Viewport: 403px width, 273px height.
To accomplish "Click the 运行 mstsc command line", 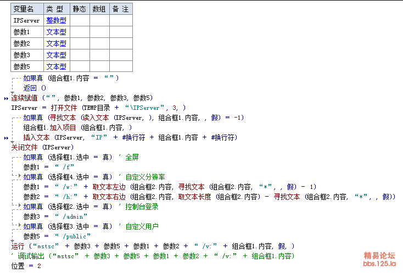I will point(154,246).
